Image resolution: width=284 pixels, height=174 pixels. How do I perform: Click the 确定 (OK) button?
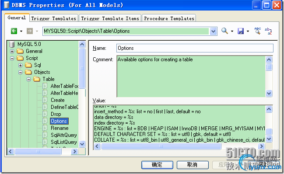[157, 165]
